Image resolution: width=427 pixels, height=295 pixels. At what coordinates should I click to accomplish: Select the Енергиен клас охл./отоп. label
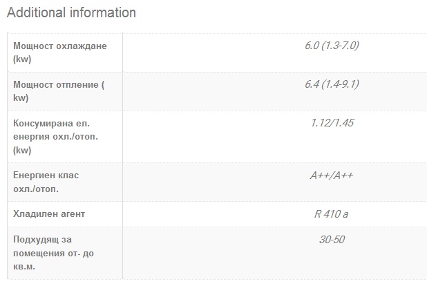[x=46, y=182]
